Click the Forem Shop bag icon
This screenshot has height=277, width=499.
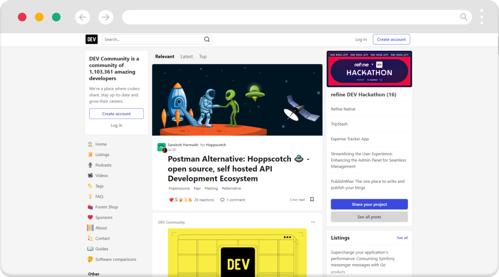pos(91,207)
